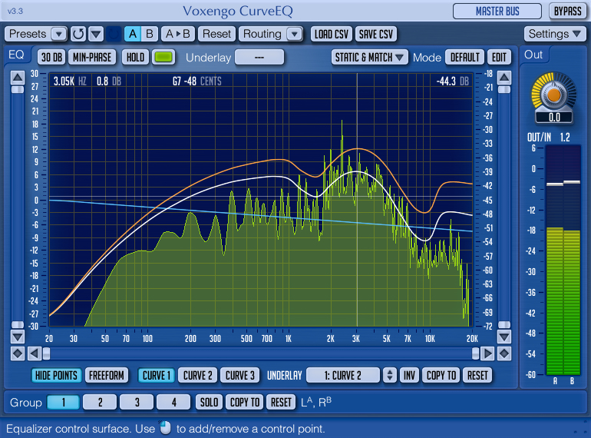Click the top Reset button
The width and height of the screenshot is (591, 438).
click(216, 34)
